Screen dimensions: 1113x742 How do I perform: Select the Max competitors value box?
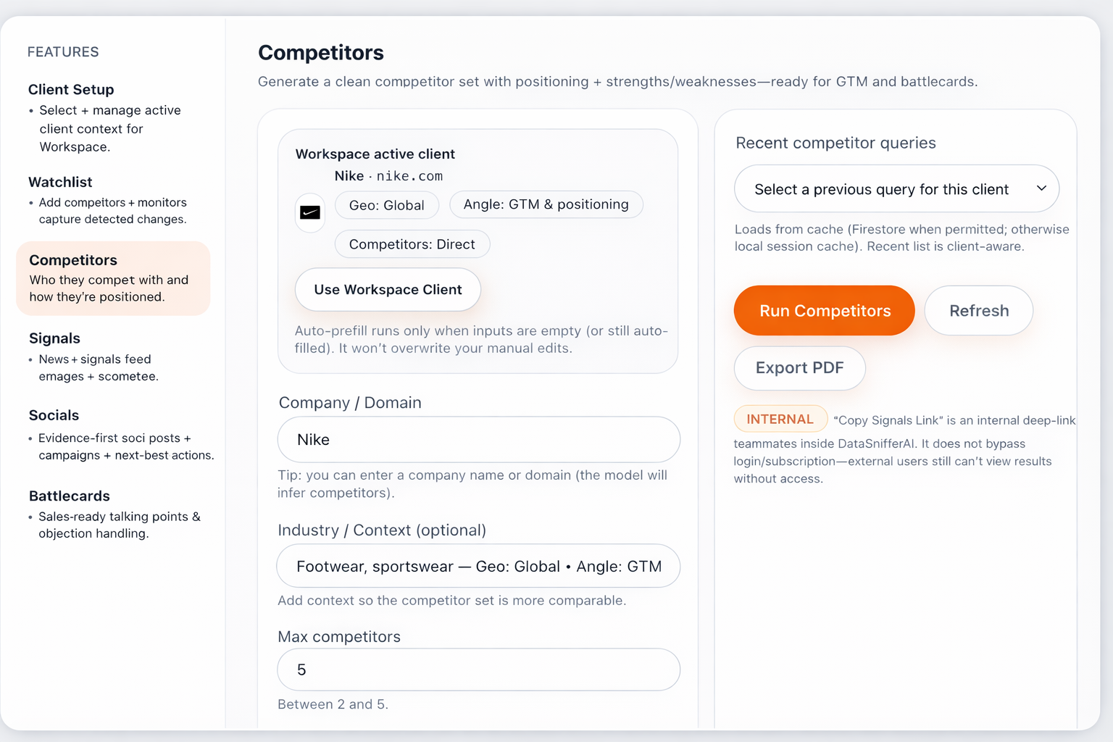point(478,670)
